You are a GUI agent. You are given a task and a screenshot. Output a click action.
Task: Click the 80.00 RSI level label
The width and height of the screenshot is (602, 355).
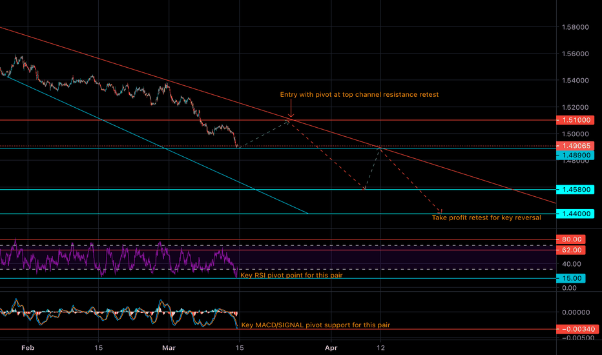[571, 239]
